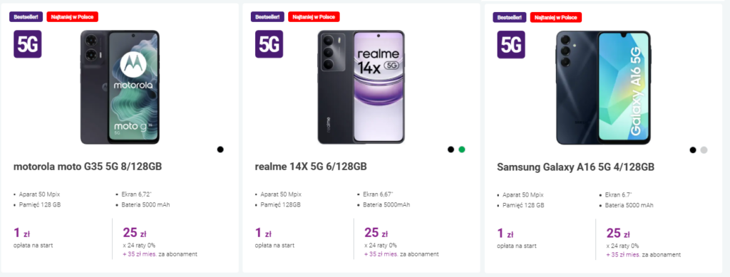Click the motorola moto g35 phone image
Viewport: 730px width, 277px height.
(x=120, y=87)
